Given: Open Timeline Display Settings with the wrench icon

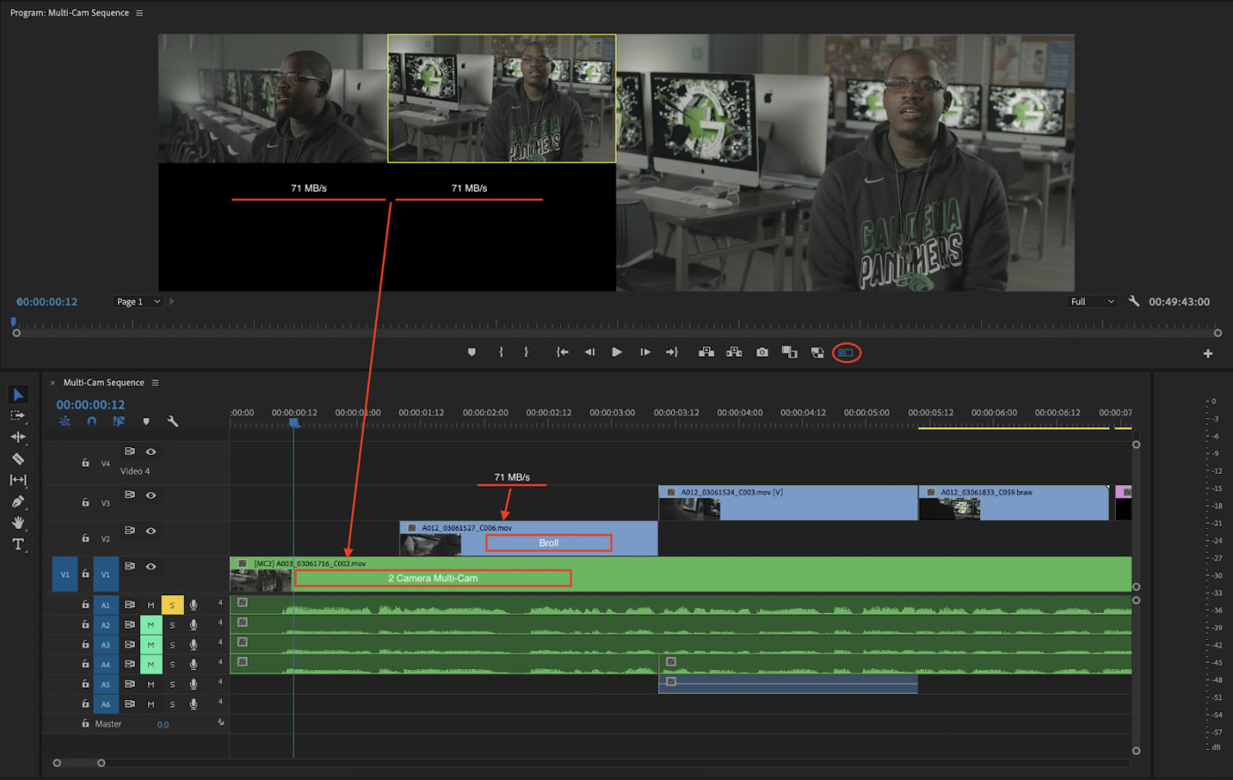Looking at the screenshot, I should tap(174, 422).
